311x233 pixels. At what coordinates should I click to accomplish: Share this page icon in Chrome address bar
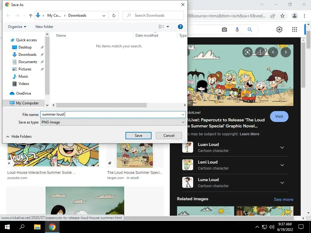tap(273, 16)
